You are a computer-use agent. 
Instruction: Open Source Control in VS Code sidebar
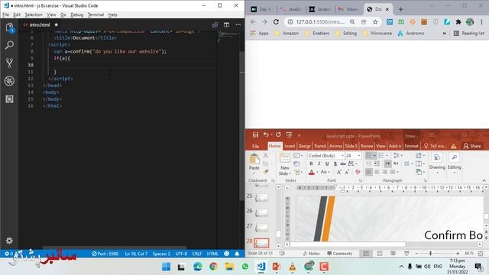tap(9, 63)
